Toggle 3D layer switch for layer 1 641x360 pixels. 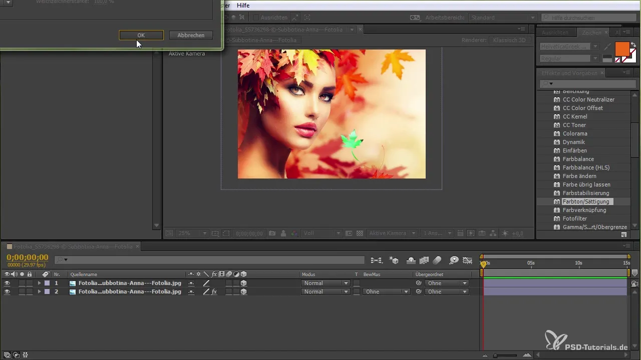(x=244, y=283)
